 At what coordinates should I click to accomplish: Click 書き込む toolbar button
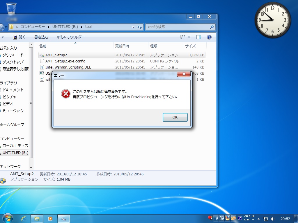(x=41, y=37)
